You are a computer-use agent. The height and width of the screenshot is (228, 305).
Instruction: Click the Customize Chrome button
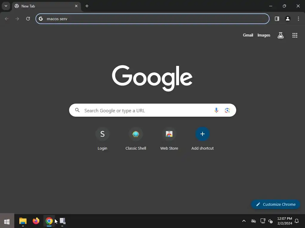[276, 204]
